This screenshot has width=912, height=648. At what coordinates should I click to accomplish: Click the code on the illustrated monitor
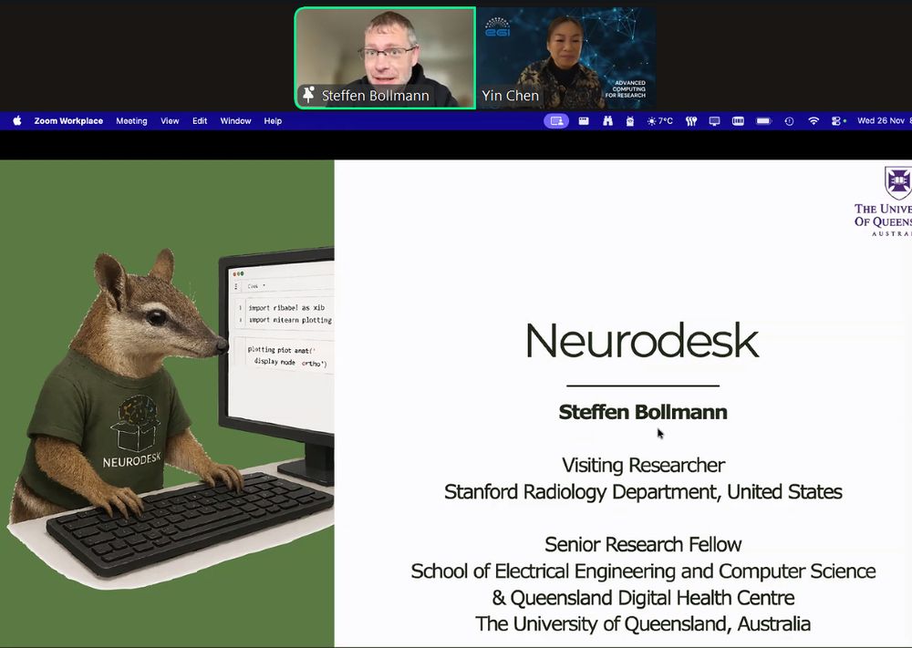click(x=289, y=335)
